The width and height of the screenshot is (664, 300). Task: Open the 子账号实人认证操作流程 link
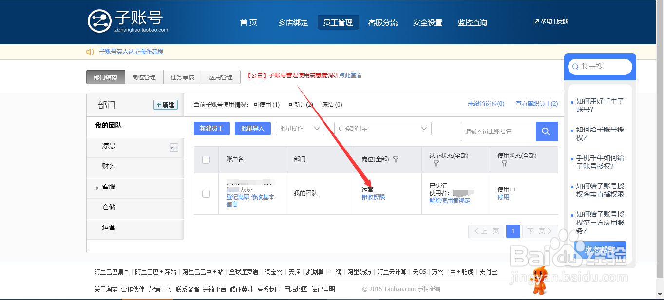[x=132, y=52]
